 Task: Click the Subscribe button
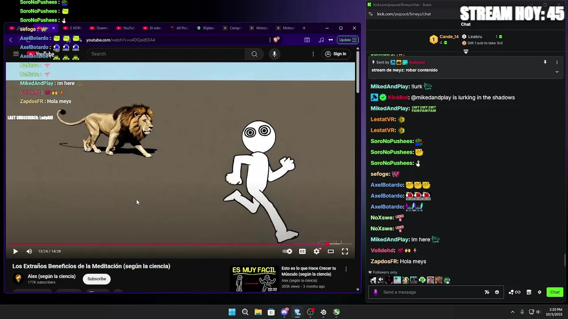97,279
